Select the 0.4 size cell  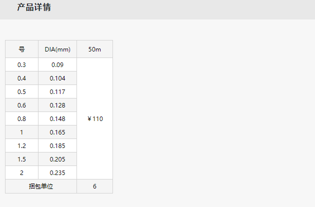(x=21, y=78)
